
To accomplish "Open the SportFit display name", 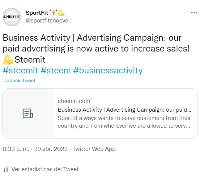I will click(37, 13).
